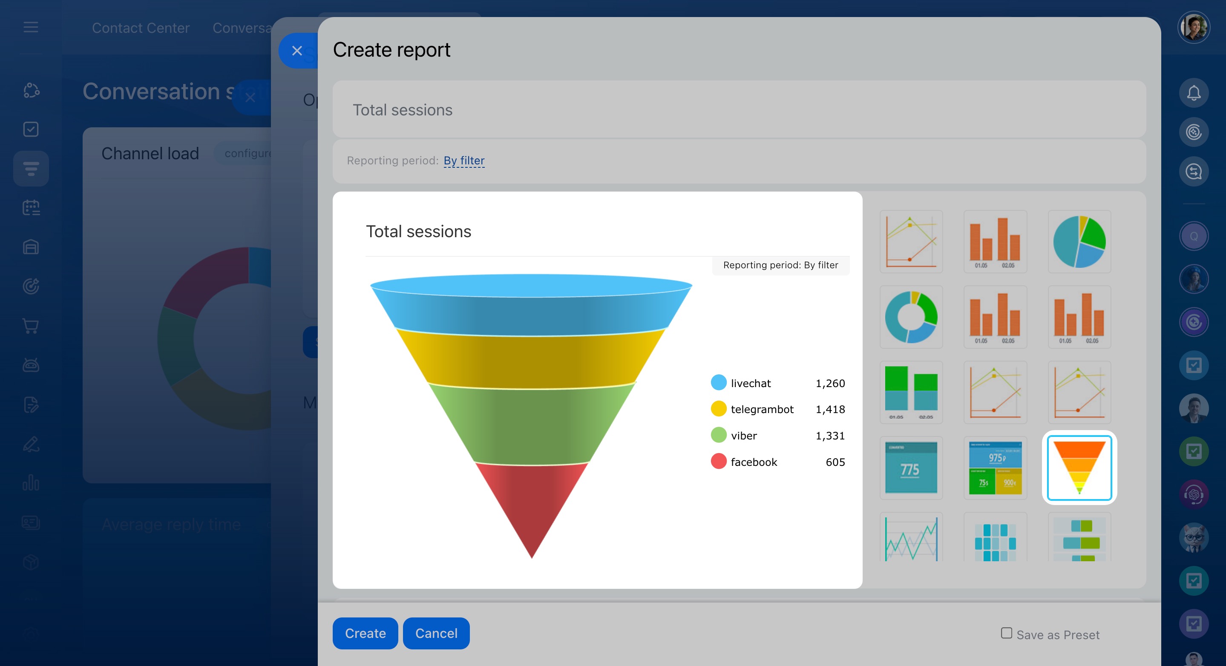Click the Total sessions report title field
This screenshot has width=1226, height=666.
739,110
